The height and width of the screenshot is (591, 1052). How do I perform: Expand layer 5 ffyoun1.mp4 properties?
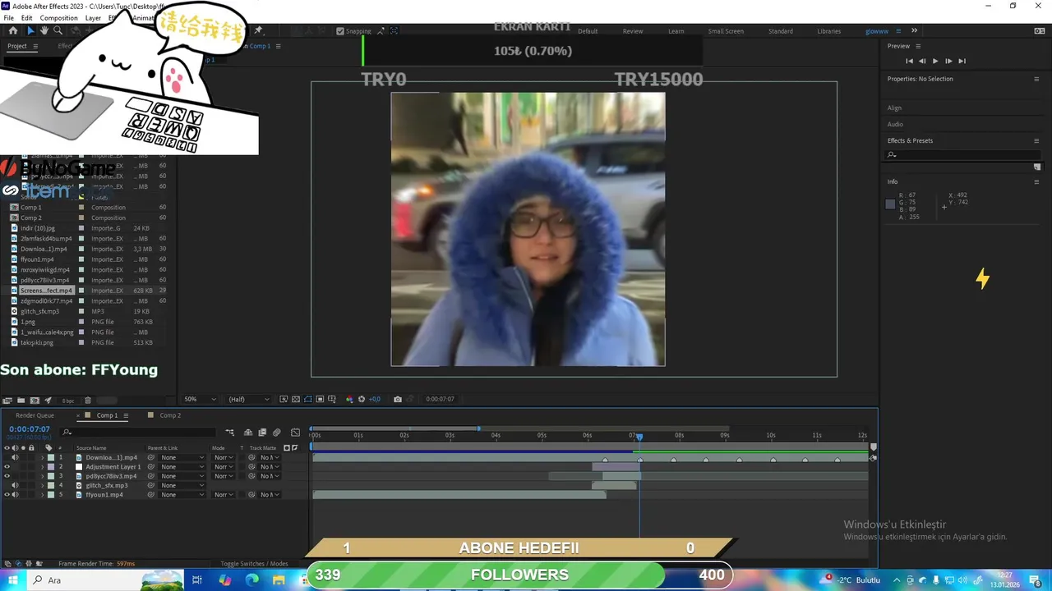(43, 495)
